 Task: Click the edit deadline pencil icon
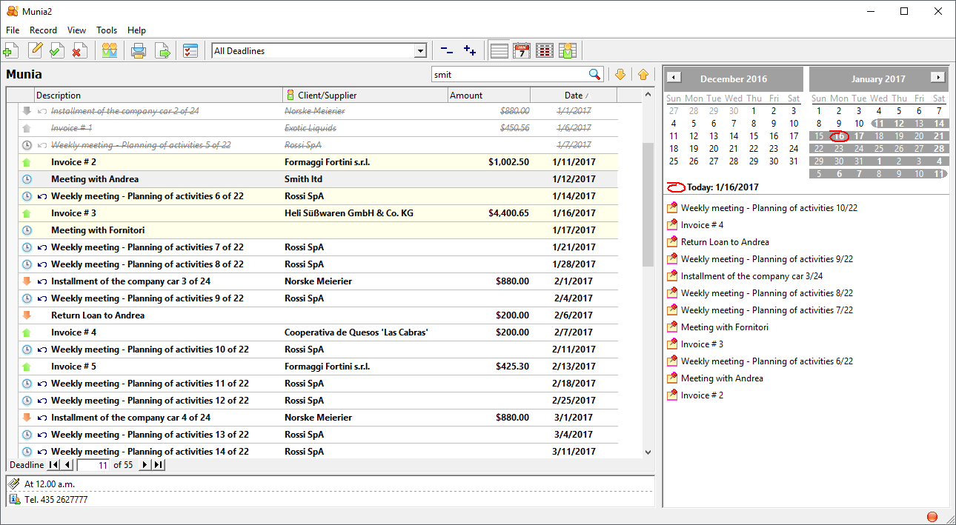(x=35, y=50)
